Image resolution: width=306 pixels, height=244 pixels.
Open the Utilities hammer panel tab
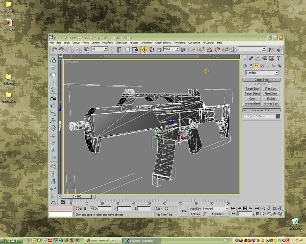[x=279, y=58]
